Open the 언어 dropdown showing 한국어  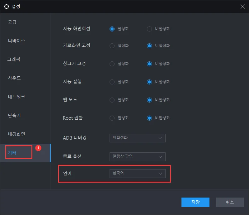[137, 174]
